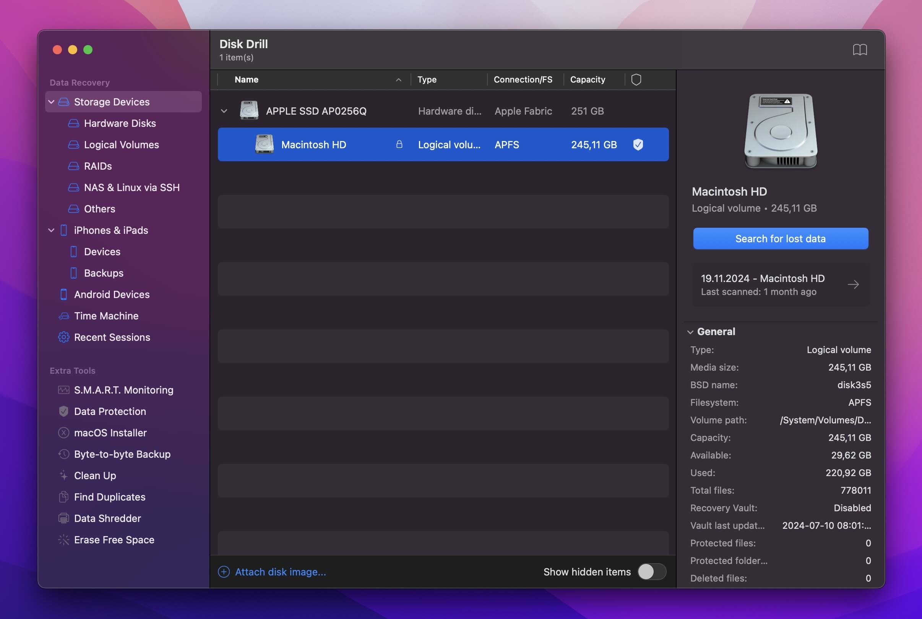Open the Byte-to-byte Backup tool
The width and height of the screenshot is (922, 619).
122,454
